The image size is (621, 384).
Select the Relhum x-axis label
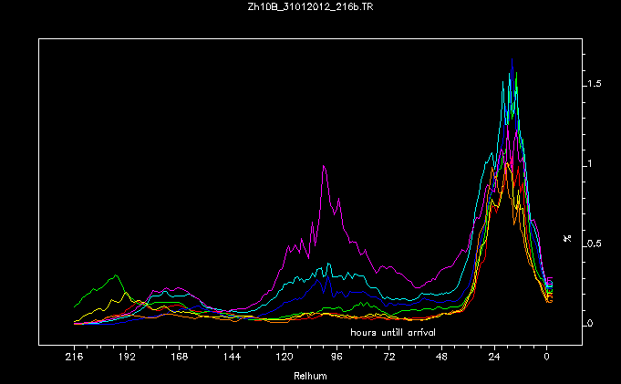[310, 376]
